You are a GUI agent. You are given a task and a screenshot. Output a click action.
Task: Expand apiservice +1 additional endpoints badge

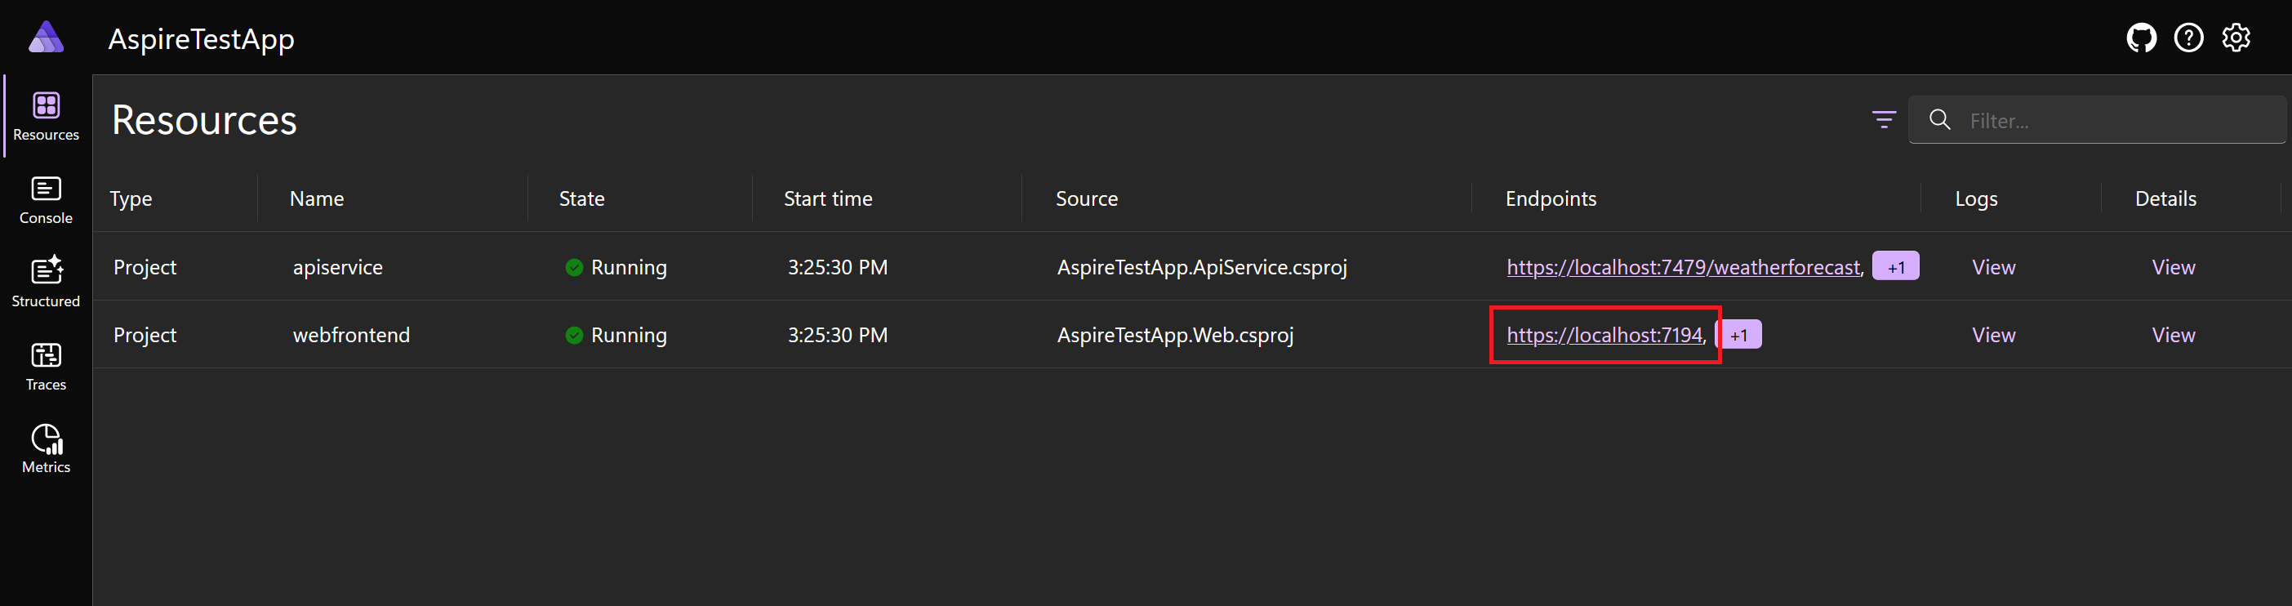coord(1895,267)
